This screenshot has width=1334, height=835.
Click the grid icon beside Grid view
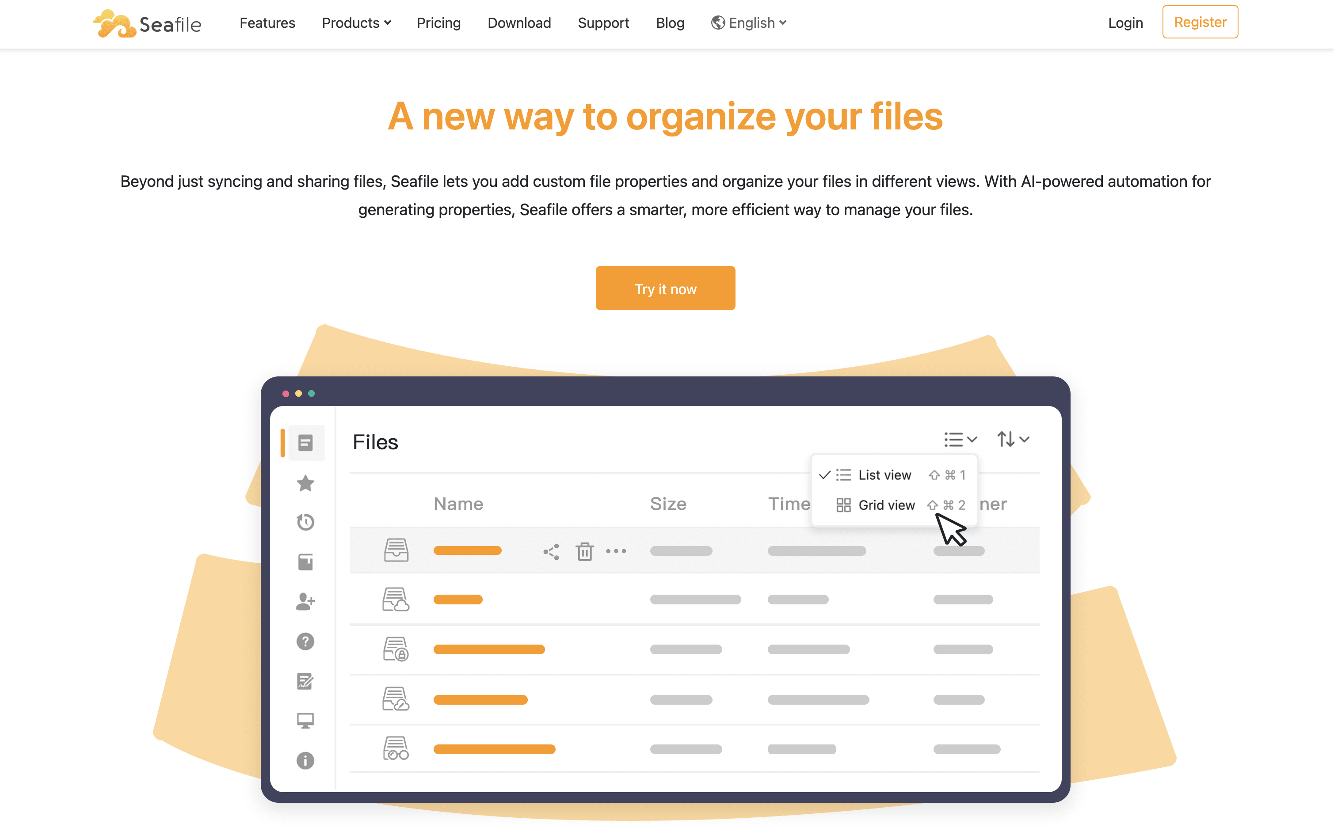[x=843, y=505]
